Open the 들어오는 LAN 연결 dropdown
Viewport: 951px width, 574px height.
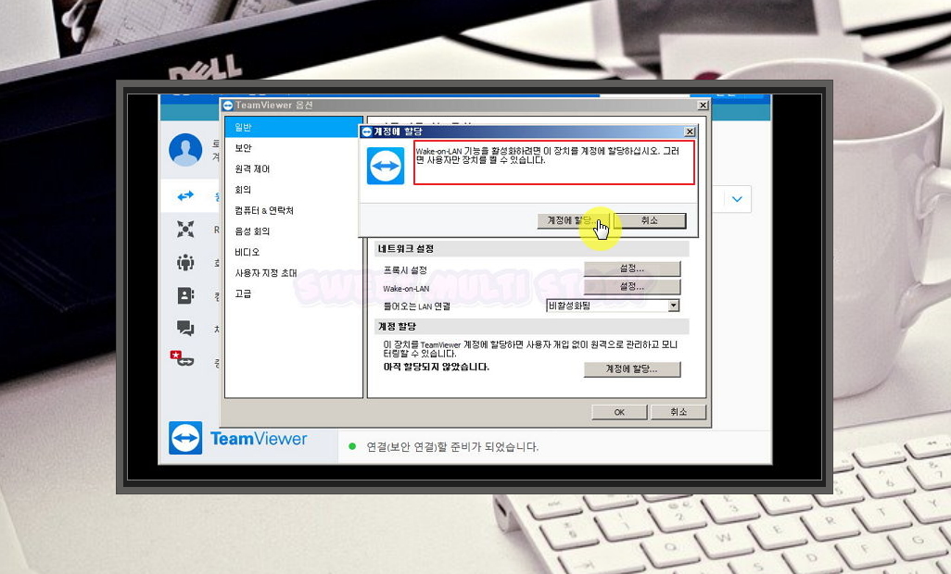pyautogui.click(x=673, y=306)
